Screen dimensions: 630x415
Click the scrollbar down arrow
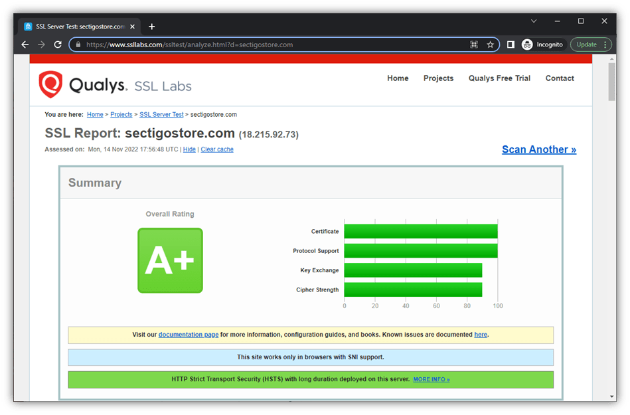tap(612, 396)
